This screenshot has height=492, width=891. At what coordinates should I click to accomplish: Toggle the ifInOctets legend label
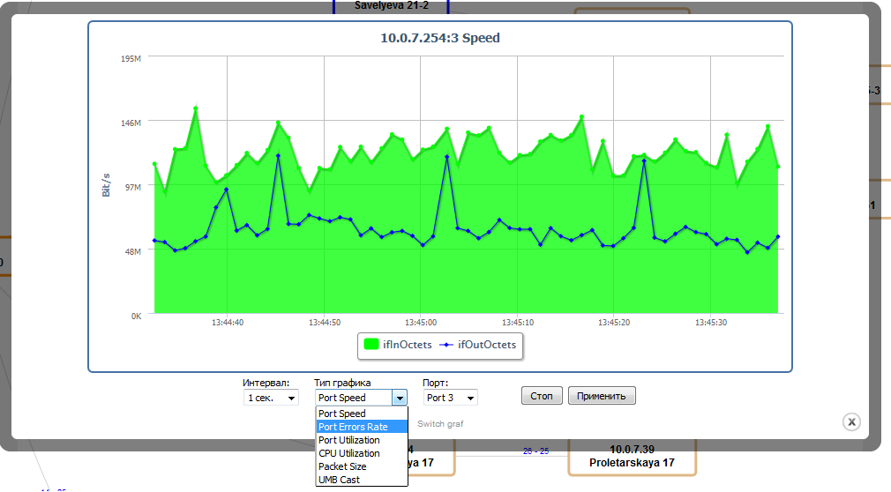point(408,345)
